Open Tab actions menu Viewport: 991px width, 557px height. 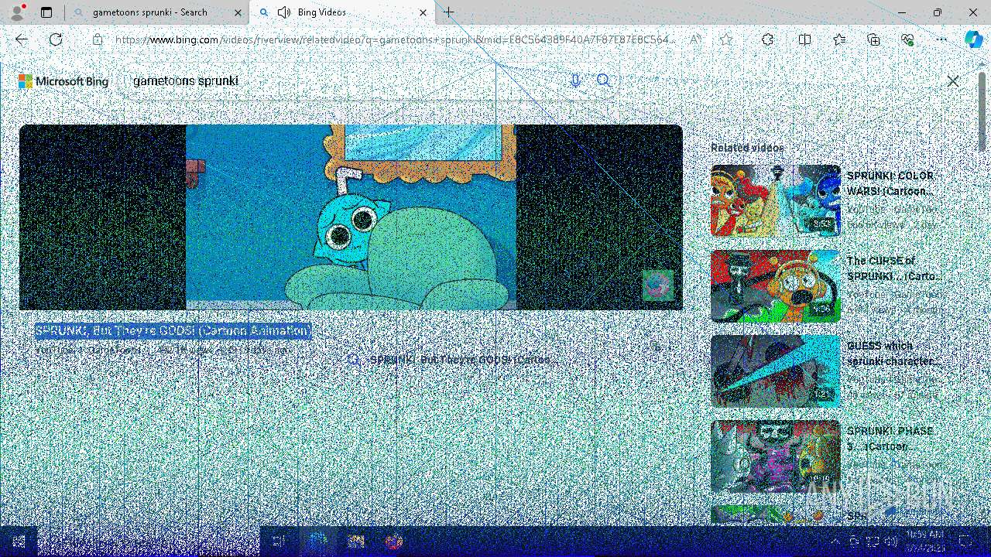tap(46, 12)
